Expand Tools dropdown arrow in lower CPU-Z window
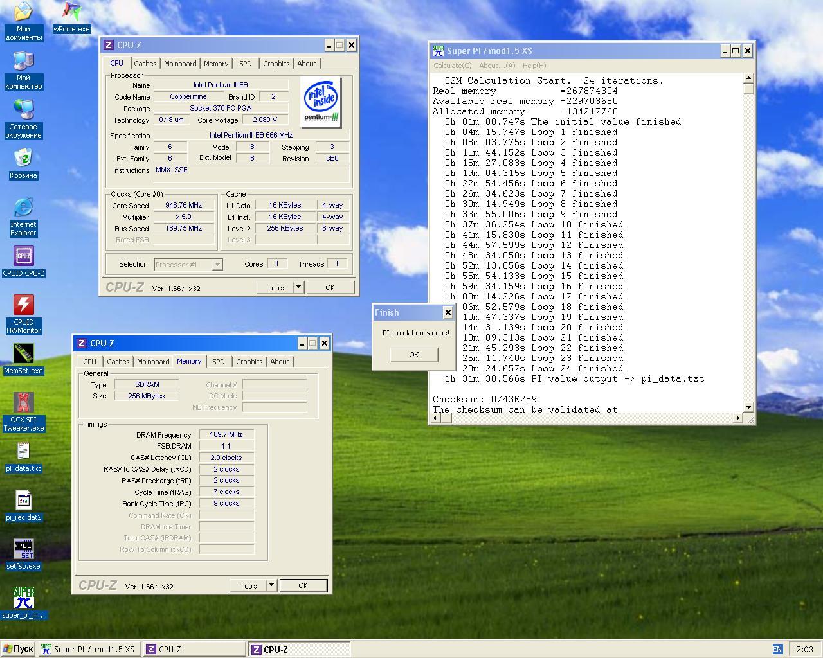The height and width of the screenshot is (658, 823). pyautogui.click(x=271, y=585)
